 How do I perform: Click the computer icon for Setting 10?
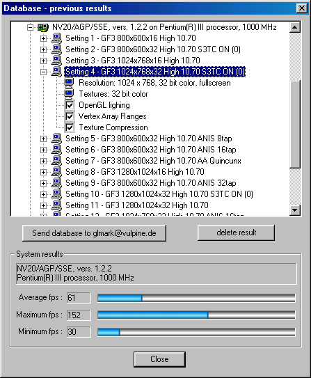(x=56, y=194)
